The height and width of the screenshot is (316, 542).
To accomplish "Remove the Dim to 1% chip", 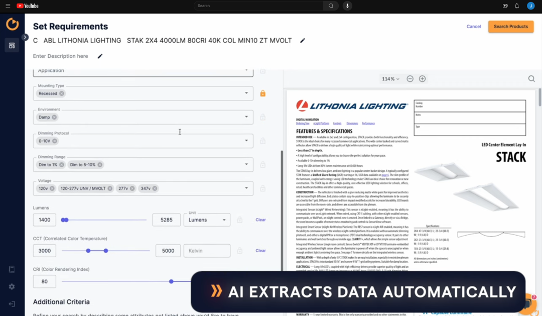I will pos(62,165).
